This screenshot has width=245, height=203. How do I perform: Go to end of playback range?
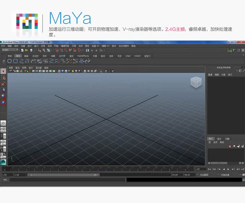pyautogui.click(x=243, y=169)
